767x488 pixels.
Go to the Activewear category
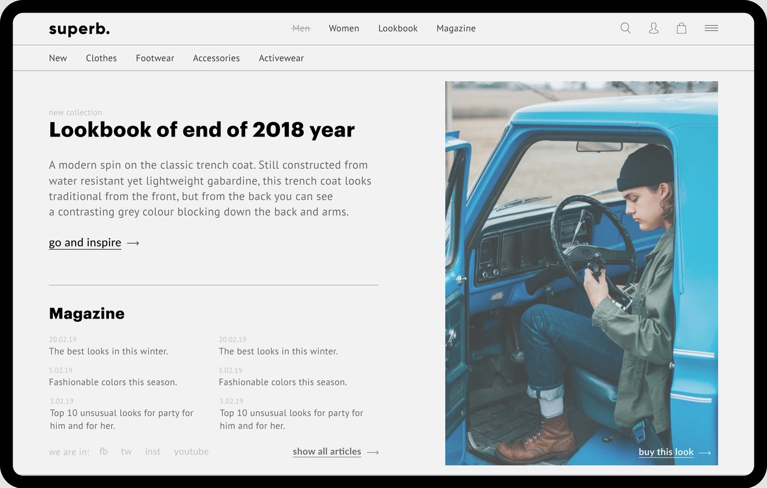(282, 58)
